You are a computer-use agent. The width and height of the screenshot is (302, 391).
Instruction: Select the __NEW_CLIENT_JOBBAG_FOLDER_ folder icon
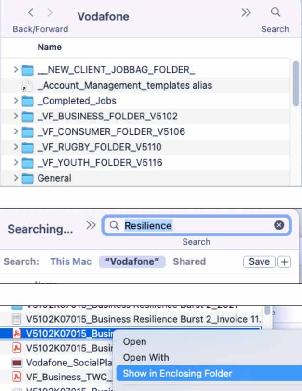pyautogui.click(x=27, y=70)
